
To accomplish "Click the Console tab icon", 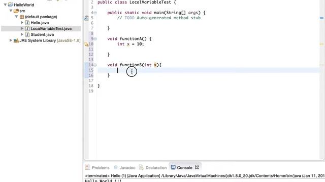I will click(x=173, y=167).
